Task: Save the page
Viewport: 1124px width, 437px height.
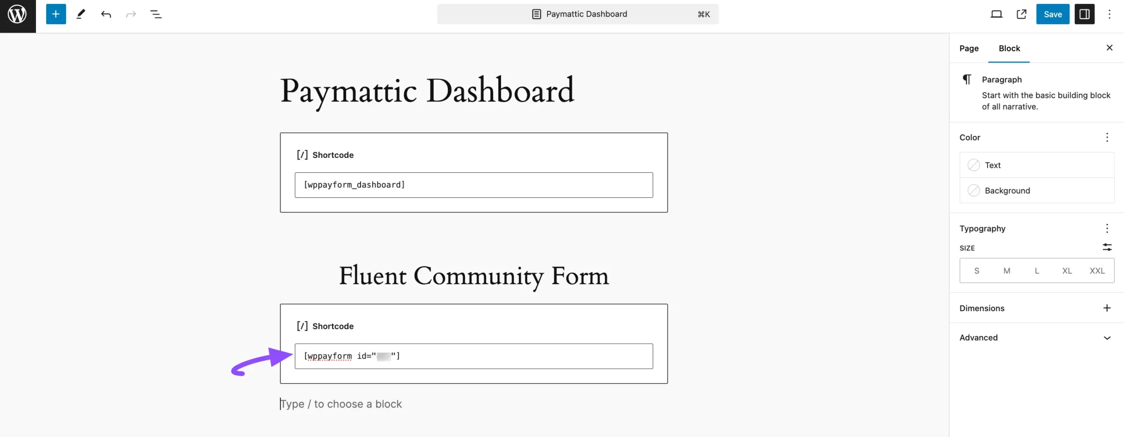Action: coord(1052,14)
